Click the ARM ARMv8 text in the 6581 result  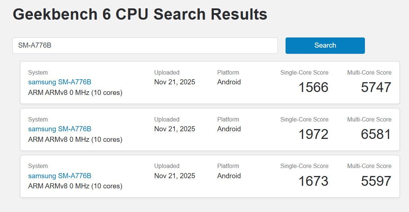click(75, 140)
